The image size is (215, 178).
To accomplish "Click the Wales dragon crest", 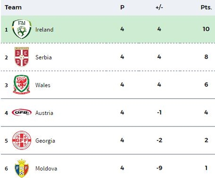I will coord(21,85).
